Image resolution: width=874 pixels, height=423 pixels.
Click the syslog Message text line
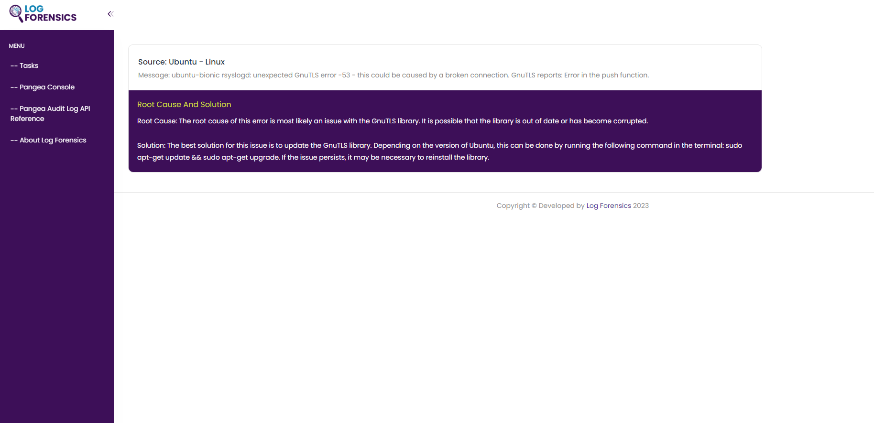(x=393, y=75)
